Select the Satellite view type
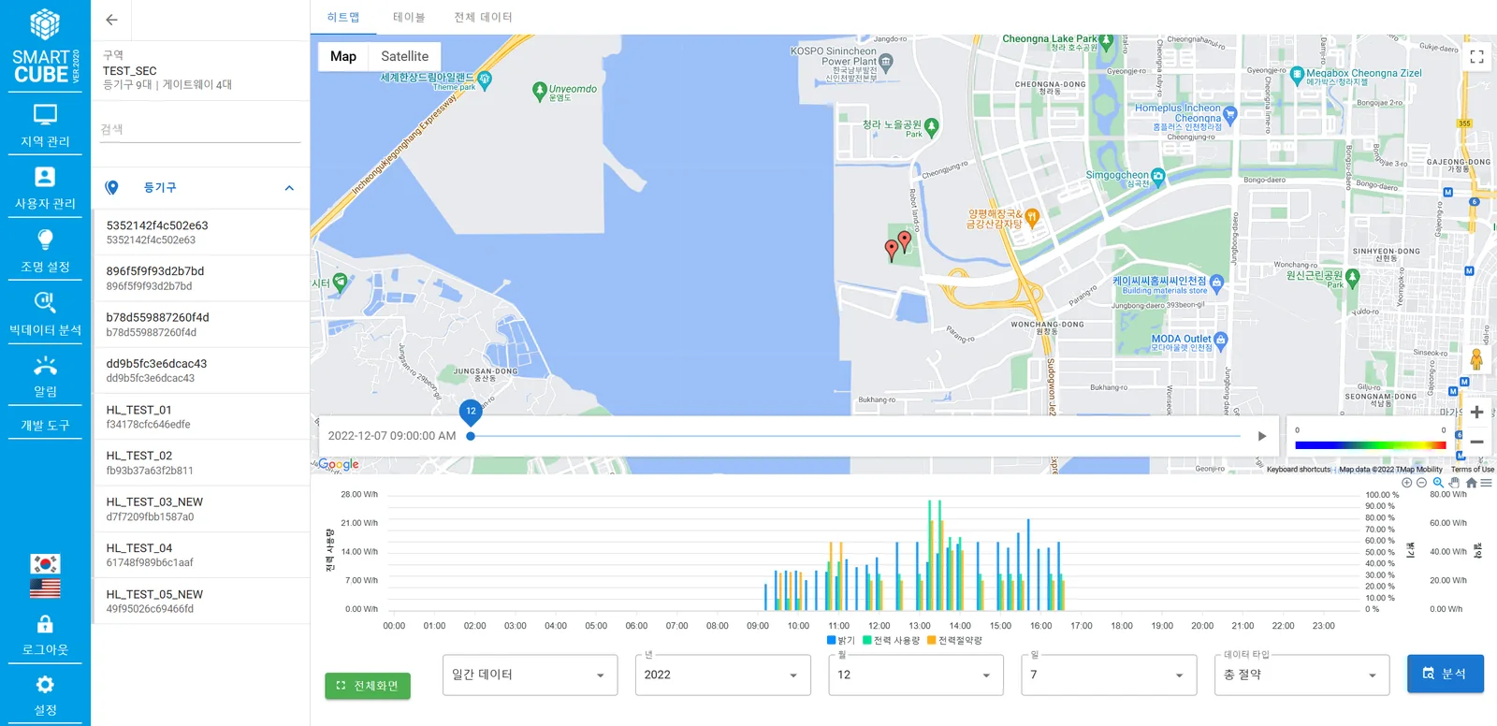This screenshot has height=726, width=1497. pos(405,56)
